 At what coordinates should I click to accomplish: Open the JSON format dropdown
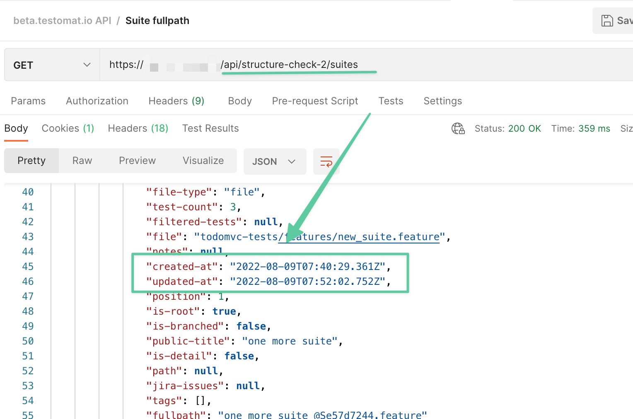click(275, 161)
